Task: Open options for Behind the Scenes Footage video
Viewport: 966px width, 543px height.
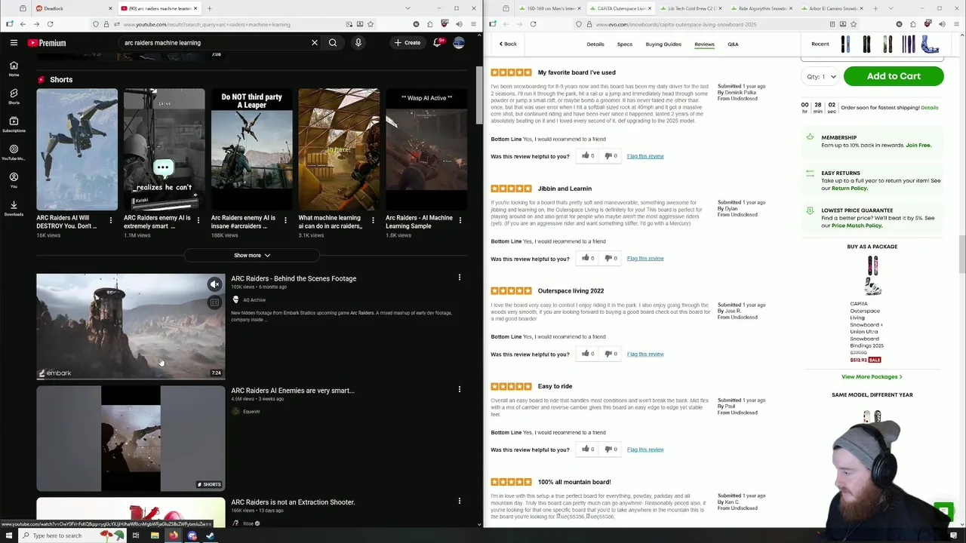Action: [460, 278]
